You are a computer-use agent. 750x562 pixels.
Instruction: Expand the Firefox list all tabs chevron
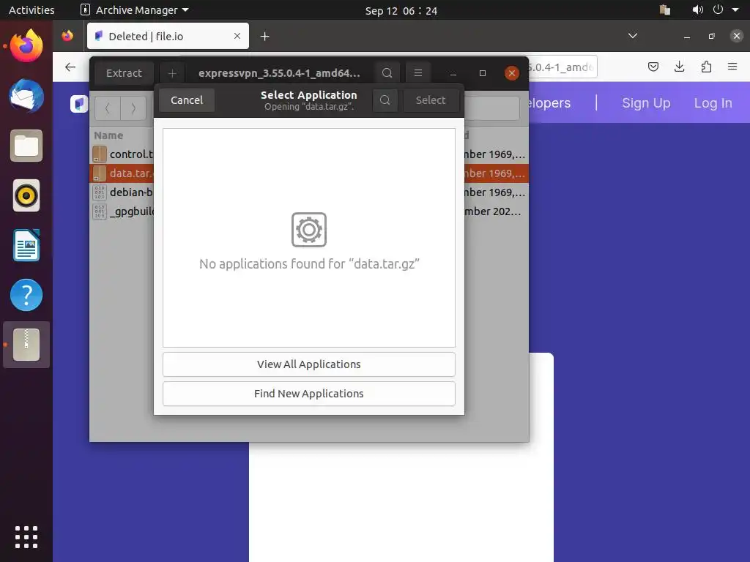pyautogui.click(x=632, y=36)
